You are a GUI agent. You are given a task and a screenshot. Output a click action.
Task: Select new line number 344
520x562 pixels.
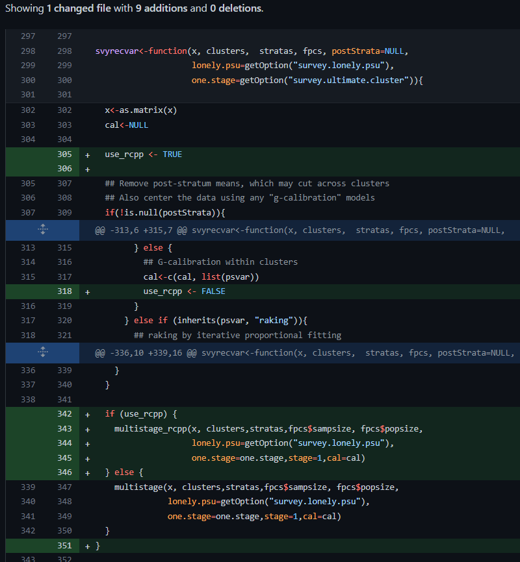64,443
